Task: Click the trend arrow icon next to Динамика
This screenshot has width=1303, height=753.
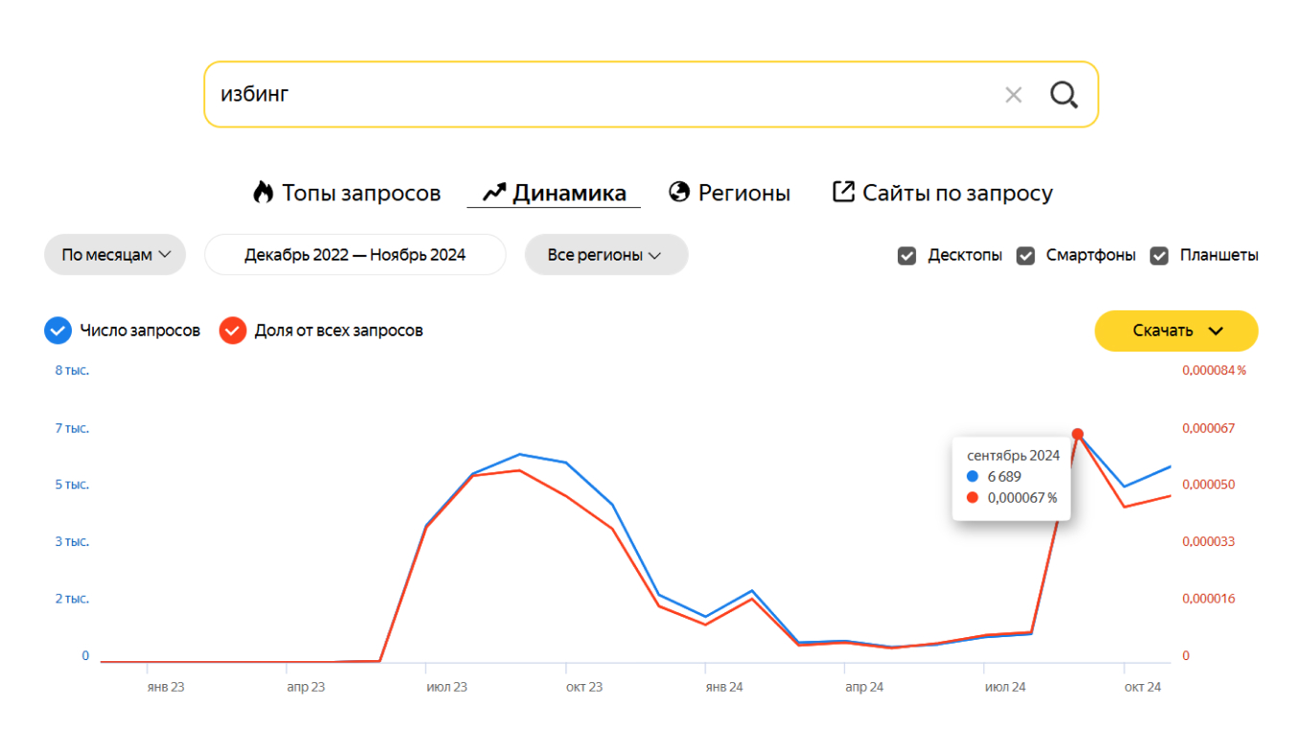Action: pyautogui.click(x=493, y=193)
